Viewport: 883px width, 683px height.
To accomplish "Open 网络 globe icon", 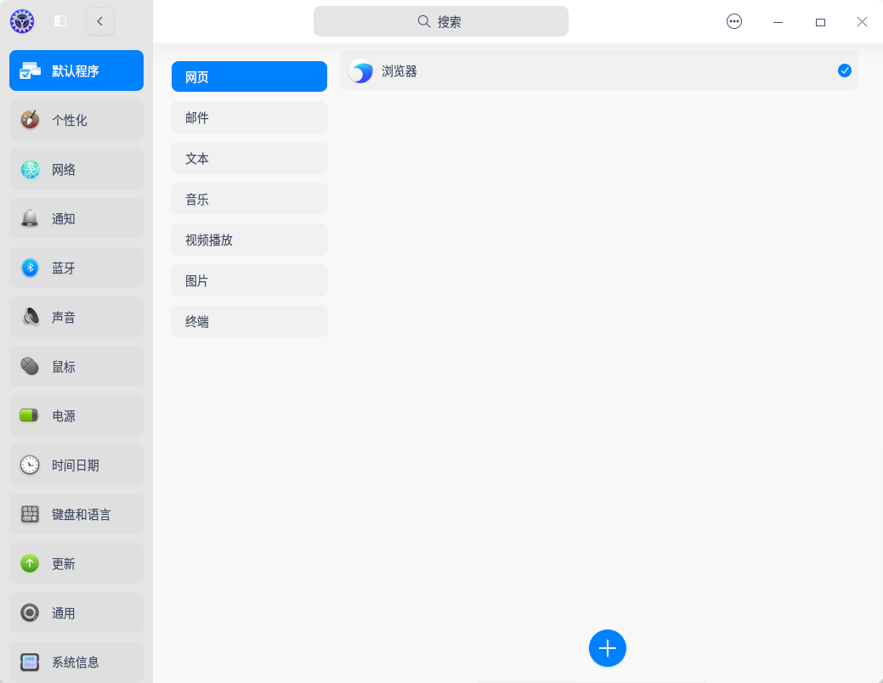I will pyautogui.click(x=30, y=170).
